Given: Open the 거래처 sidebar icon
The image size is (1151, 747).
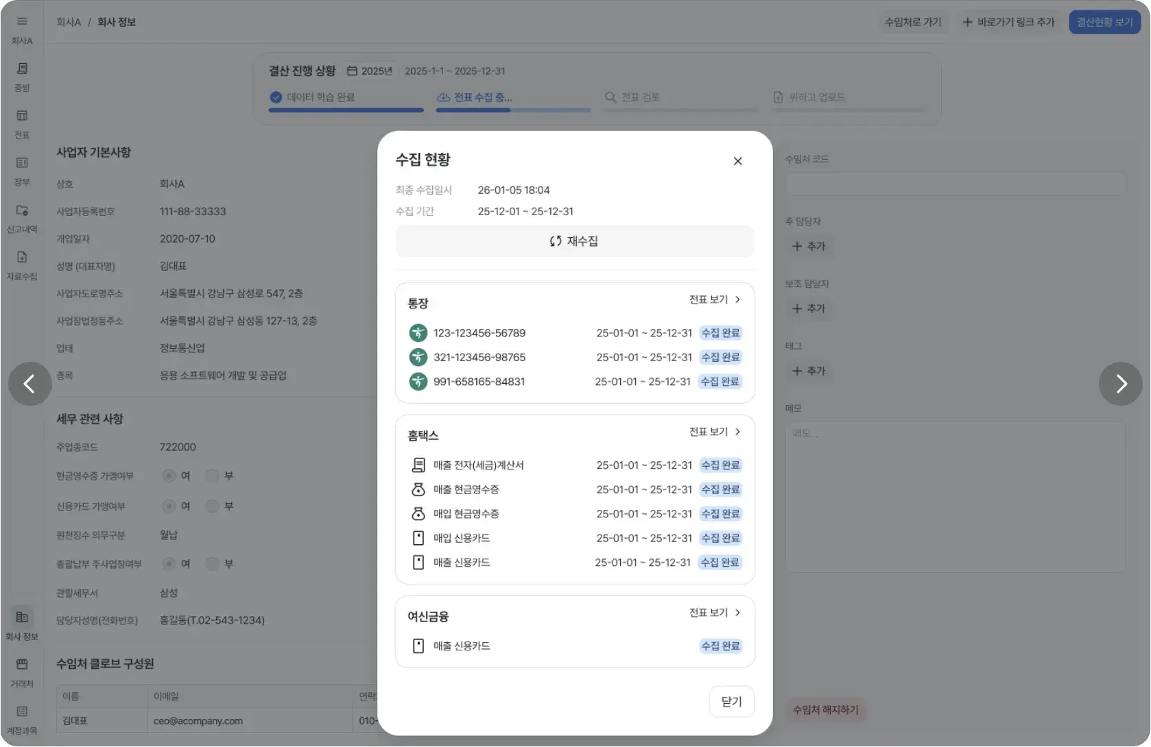Looking at the screenshot, I should [22, 665].
